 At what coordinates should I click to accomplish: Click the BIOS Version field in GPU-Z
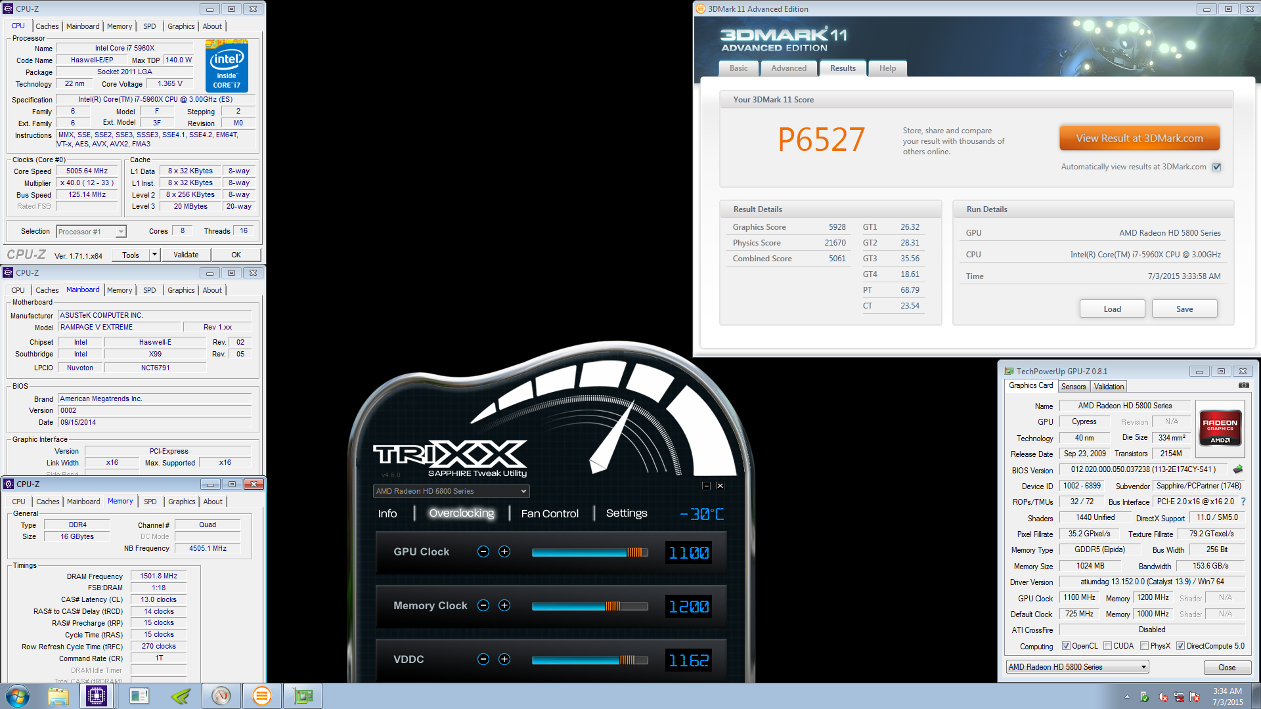[1143, 469]
